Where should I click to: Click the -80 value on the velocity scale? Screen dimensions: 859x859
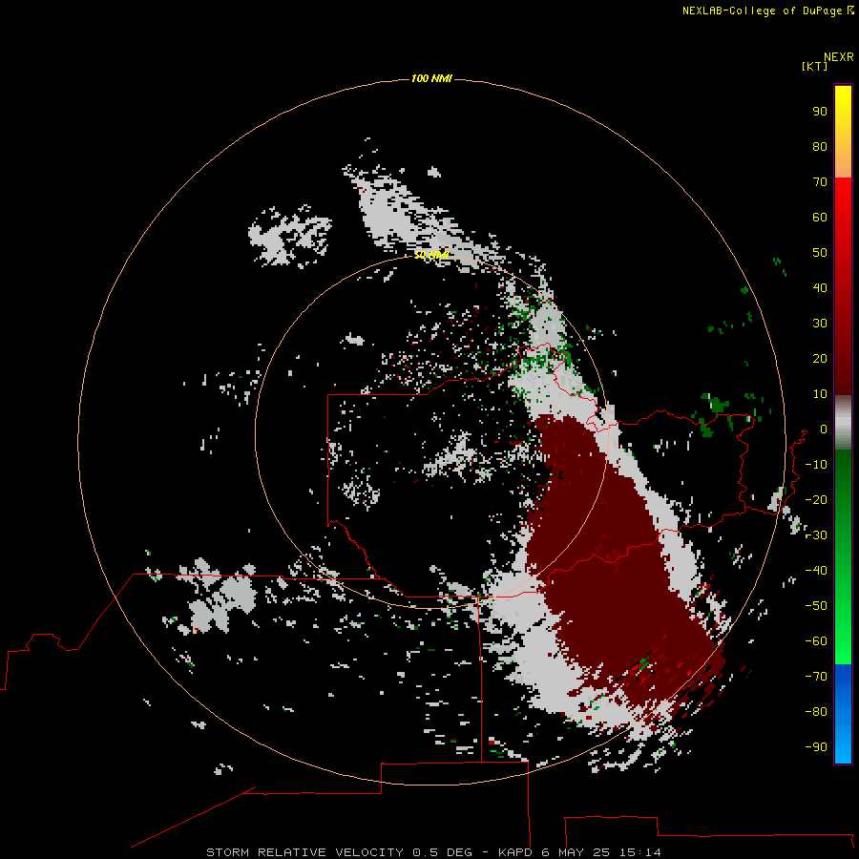(816, 712)
